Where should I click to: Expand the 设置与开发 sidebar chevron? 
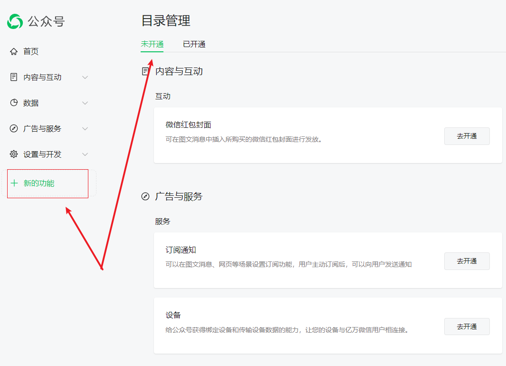point(85,154)
